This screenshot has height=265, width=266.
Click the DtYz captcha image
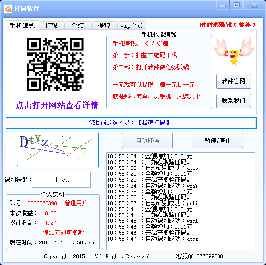[x=52, y=150]
